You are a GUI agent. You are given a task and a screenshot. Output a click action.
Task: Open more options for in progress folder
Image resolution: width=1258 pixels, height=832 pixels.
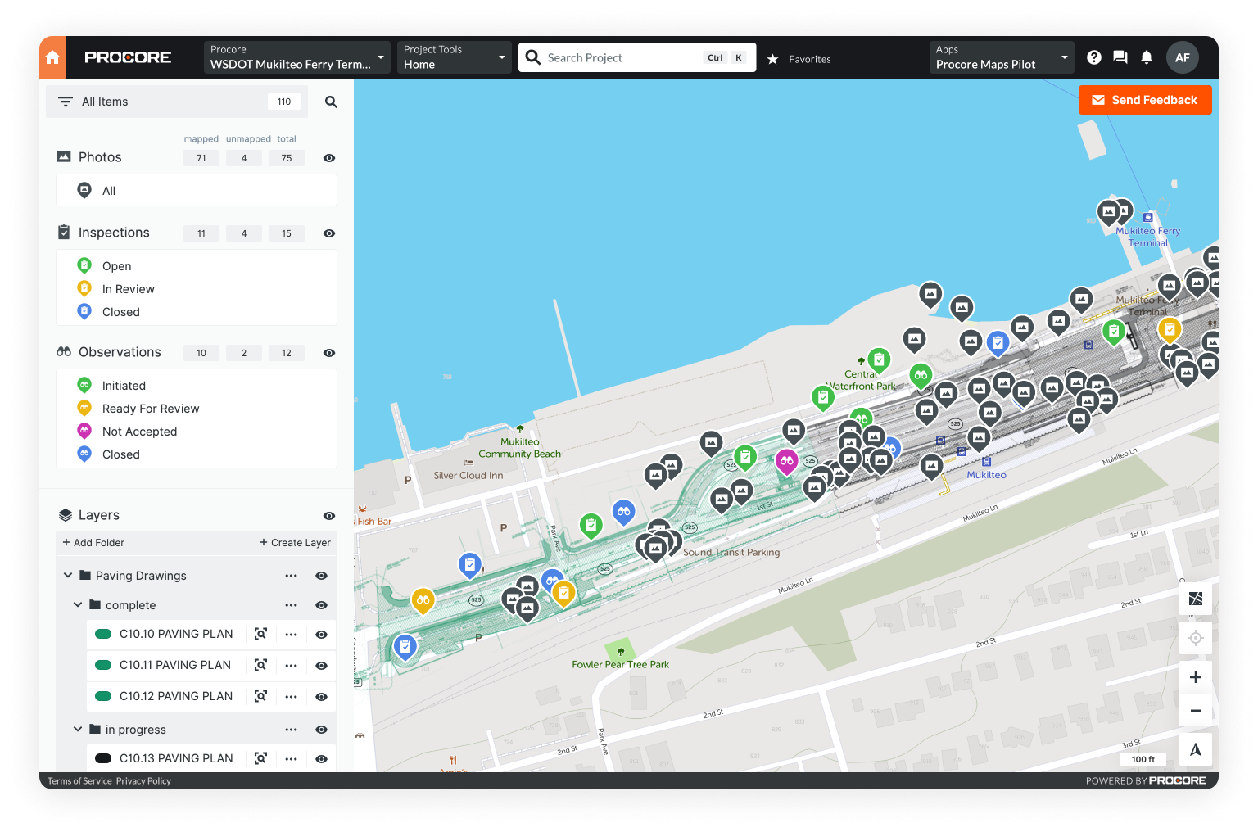291,730
